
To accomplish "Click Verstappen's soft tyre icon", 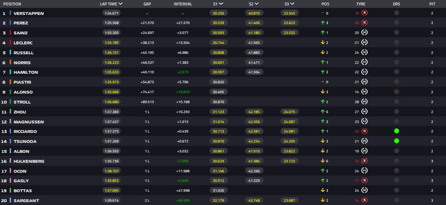I will [x=364, y=13].
